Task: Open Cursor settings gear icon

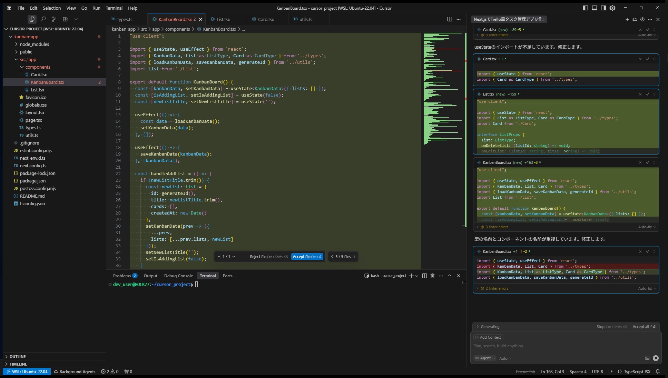Action: coord(612,8)
